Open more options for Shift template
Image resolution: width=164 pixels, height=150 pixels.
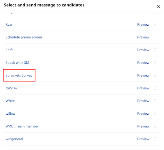[x=155, y=50]
